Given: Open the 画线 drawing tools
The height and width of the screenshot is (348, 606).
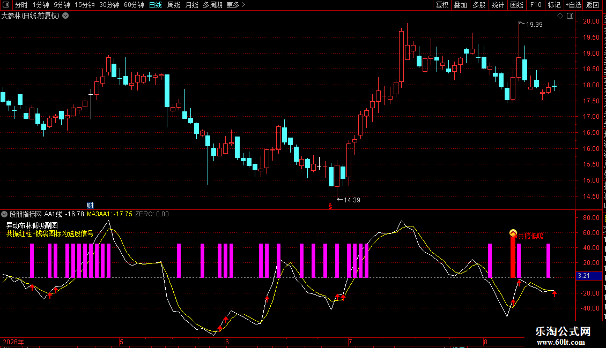Looking at the screenshot, I should tap(516, 5).
